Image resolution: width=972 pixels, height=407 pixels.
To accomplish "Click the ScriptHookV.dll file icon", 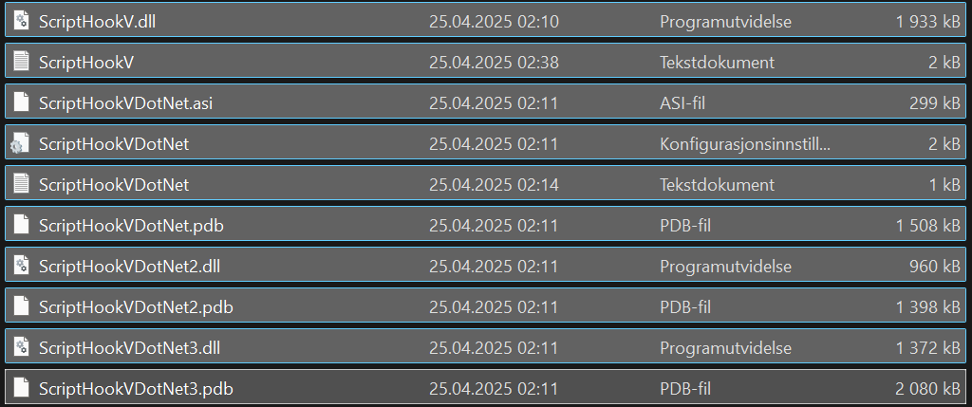I will coord(21,21).
